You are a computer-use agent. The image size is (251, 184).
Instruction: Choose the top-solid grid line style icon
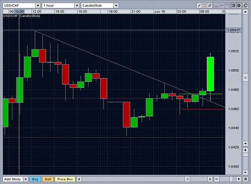(x=227, y=6)
